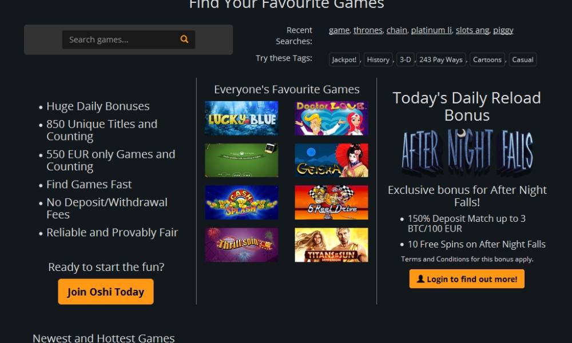Viewport: 572px width, 343px height.
Task: Pick the Cartoons tag
Action: pyautogui.click(x=487, y=60)
